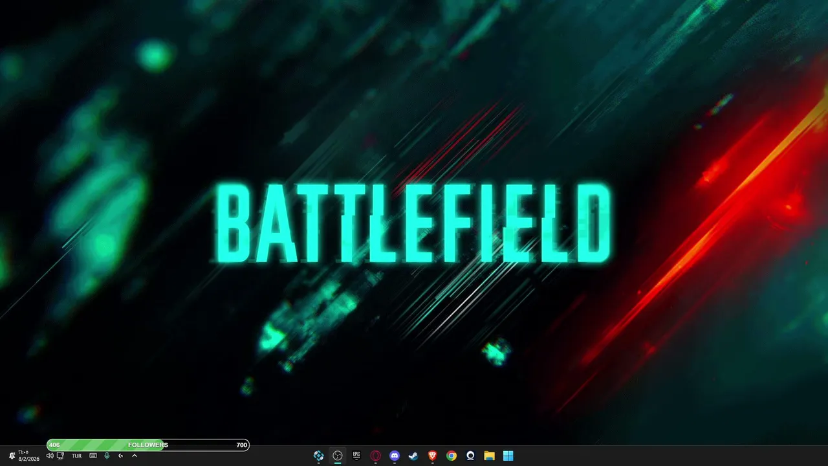Screen dimensions: 828x466
Task: Launch Epic Games Launcher from taskbar
Action: pos(356,456)
